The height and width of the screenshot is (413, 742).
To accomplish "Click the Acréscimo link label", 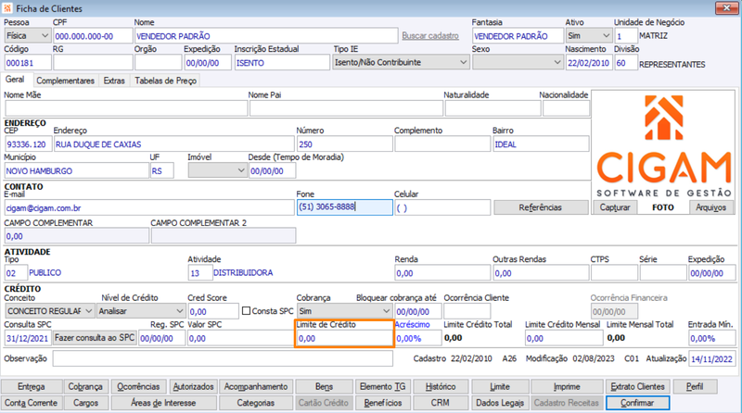I will coord(412,325).
